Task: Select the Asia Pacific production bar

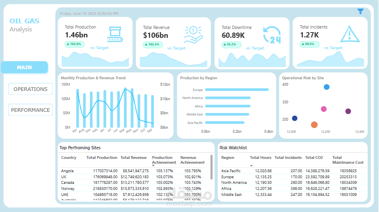Action: [x=225, y=123]
